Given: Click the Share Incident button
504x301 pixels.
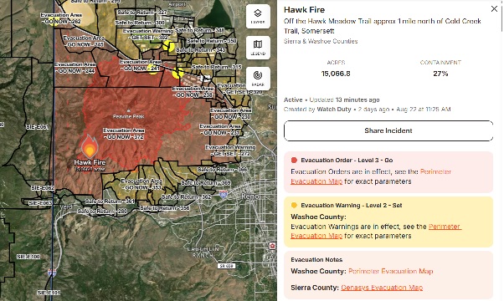Looking at the screenshot, I should point(388,130).
